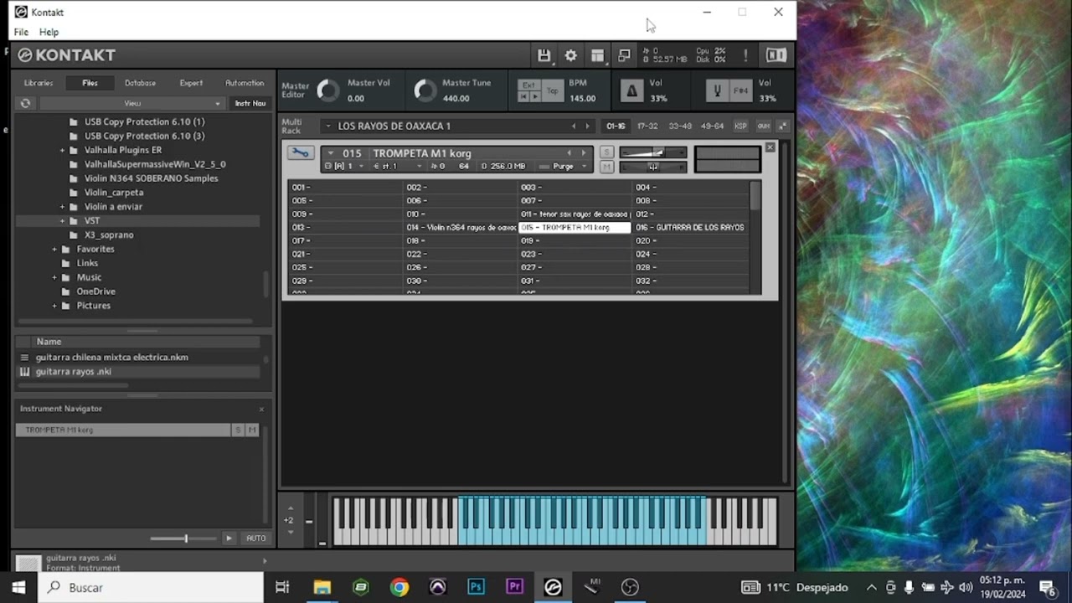Open Windows Start menu
The height and width of the screenshot is (603, 1072).
coord(18,587)
